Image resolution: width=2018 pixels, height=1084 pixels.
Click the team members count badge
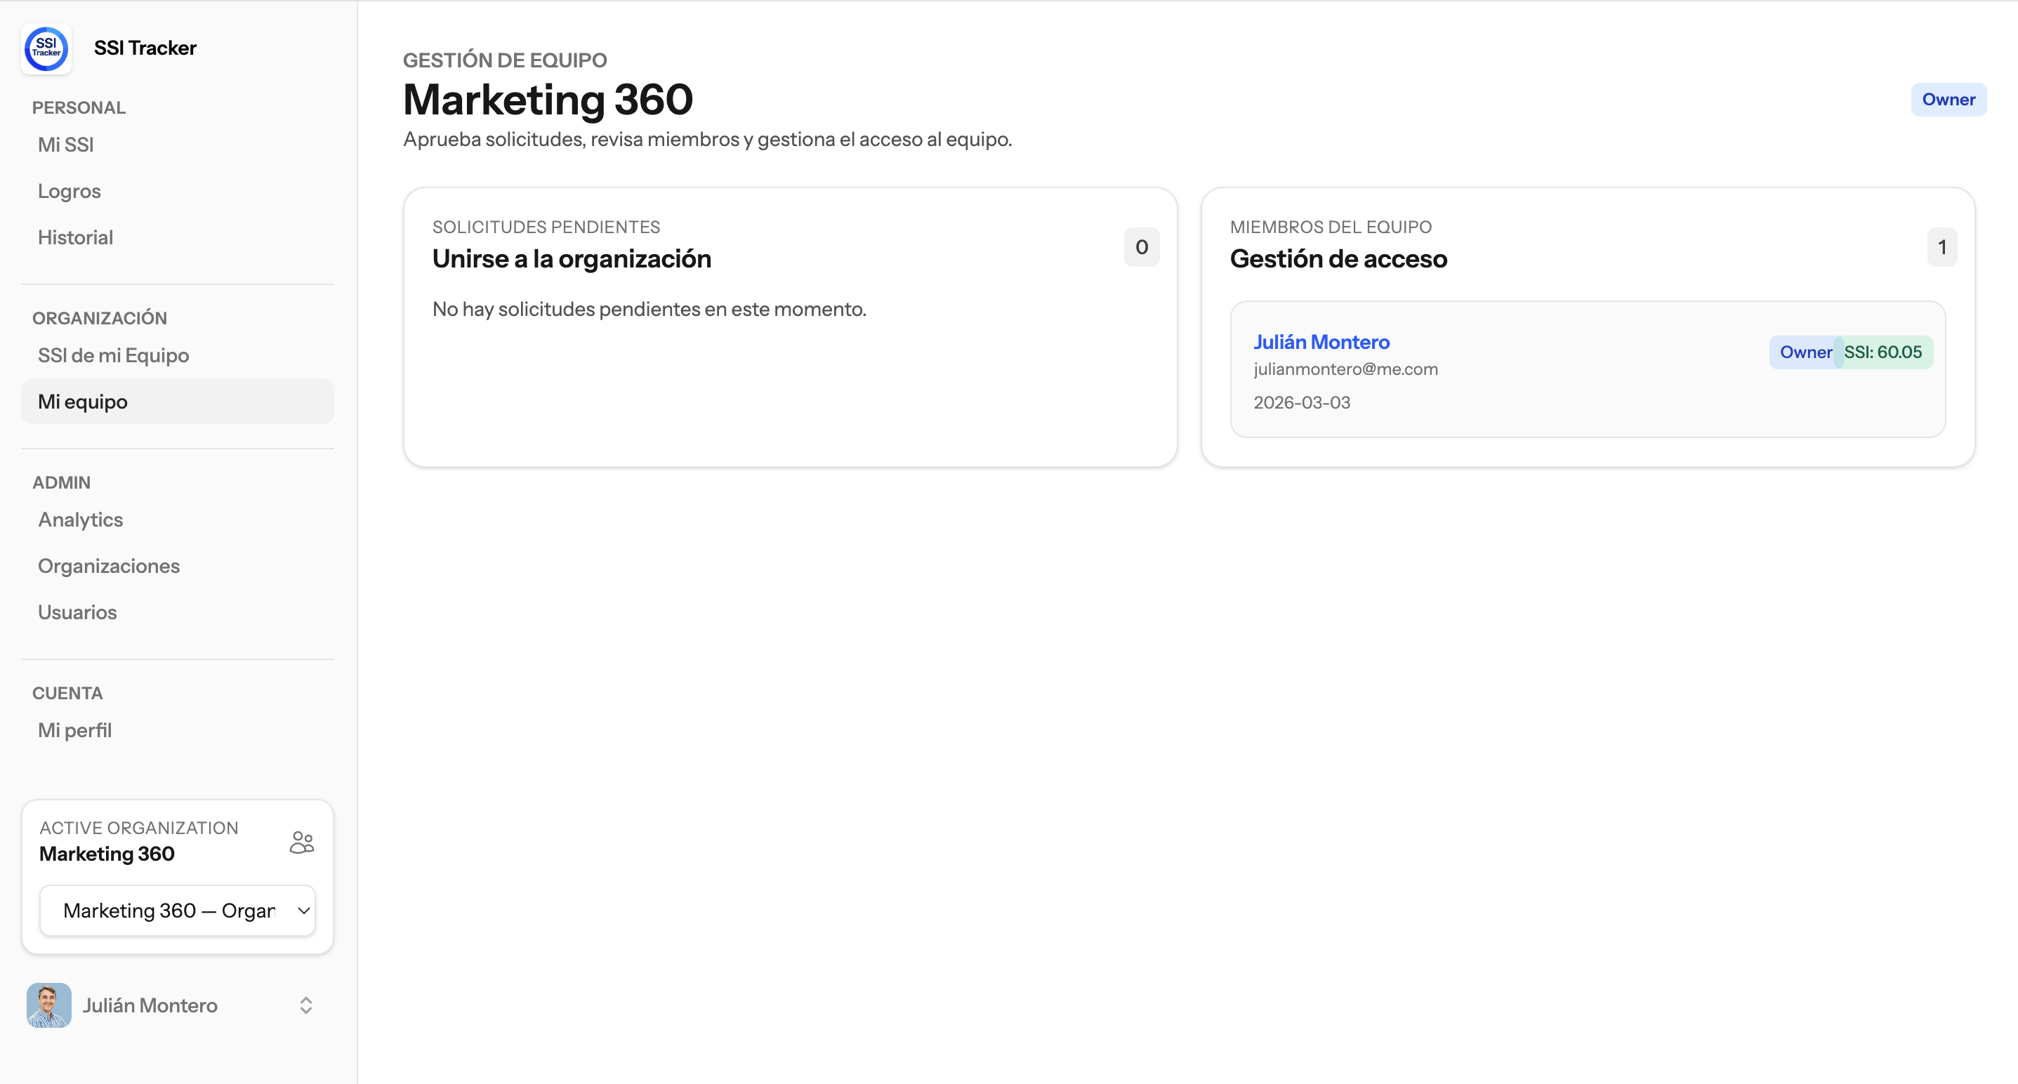pyautogui.click(x=1941, y=248)
